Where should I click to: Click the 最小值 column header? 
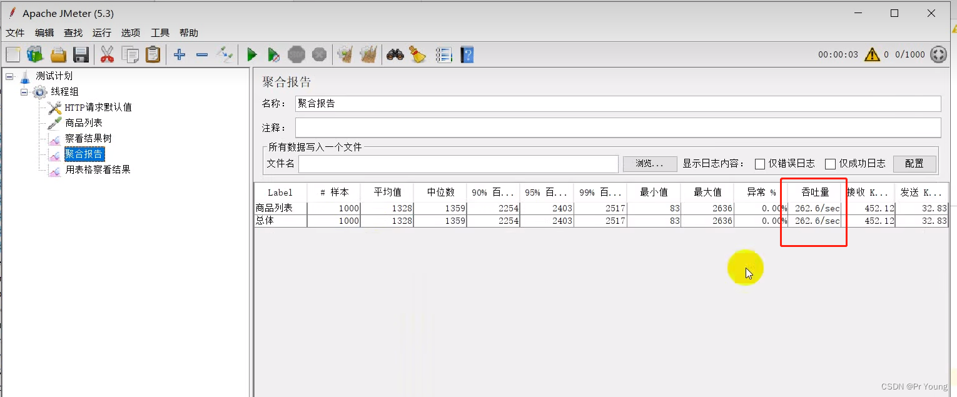654,193
